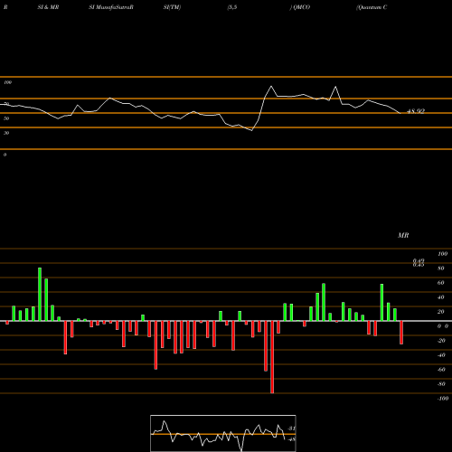Click the MR axis label -20
This screenshot has height=452, width=452.
441,341
